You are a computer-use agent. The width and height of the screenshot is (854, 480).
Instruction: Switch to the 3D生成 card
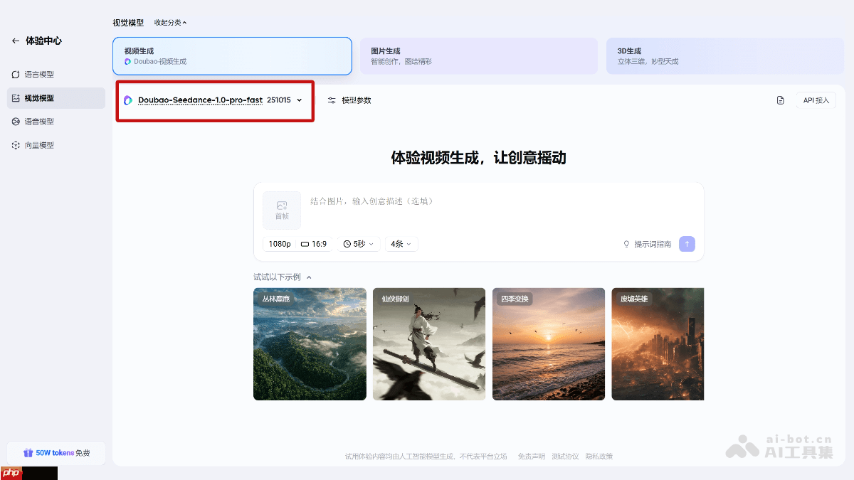(724, 55)
